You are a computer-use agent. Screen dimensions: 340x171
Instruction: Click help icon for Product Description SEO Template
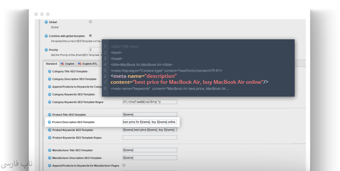50,122
